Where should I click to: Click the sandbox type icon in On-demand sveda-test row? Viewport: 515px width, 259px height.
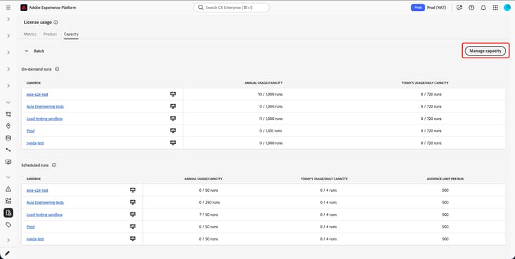(x=173, y=143)
